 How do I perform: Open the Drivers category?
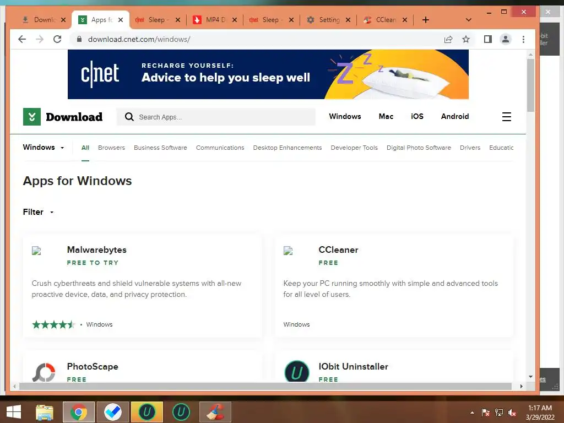tap(470, 148)
